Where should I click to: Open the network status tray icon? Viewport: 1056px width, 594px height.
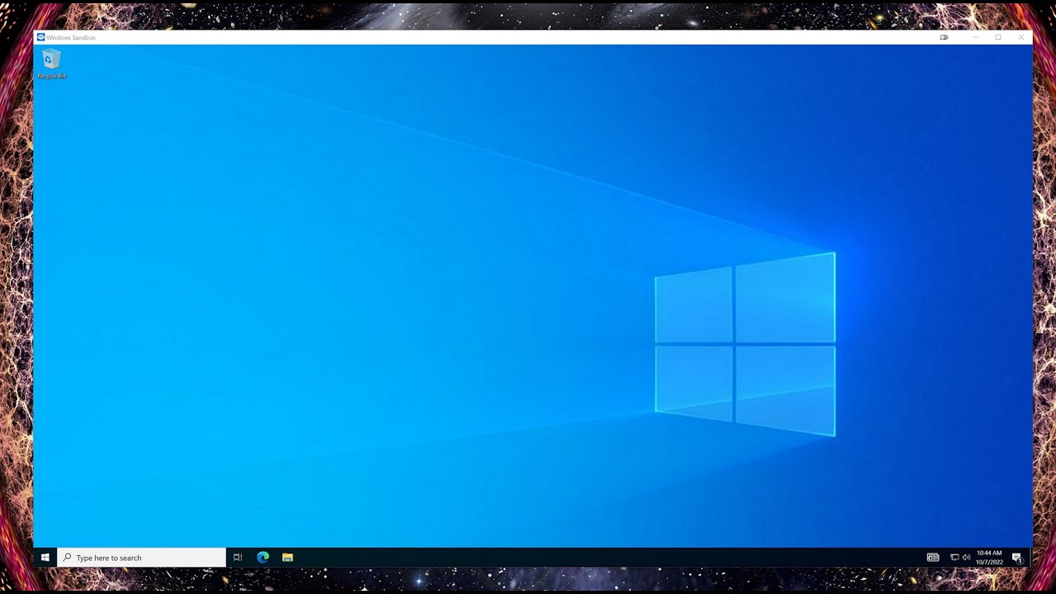[955, 558]
